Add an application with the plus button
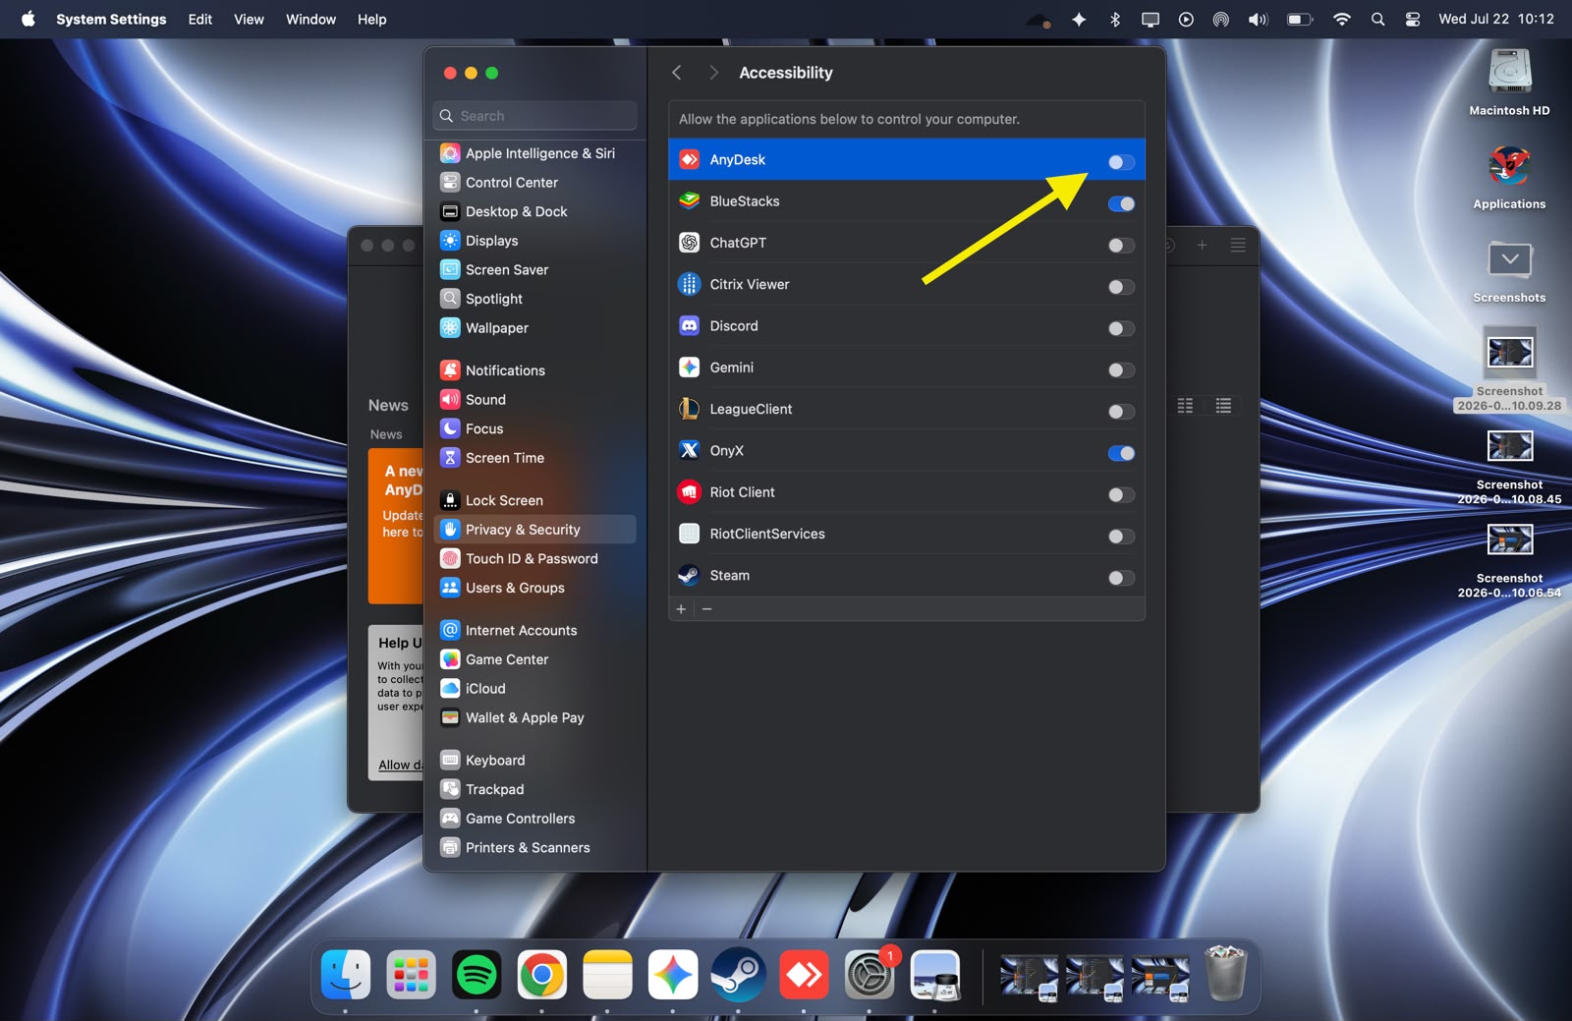 [681, 609]
